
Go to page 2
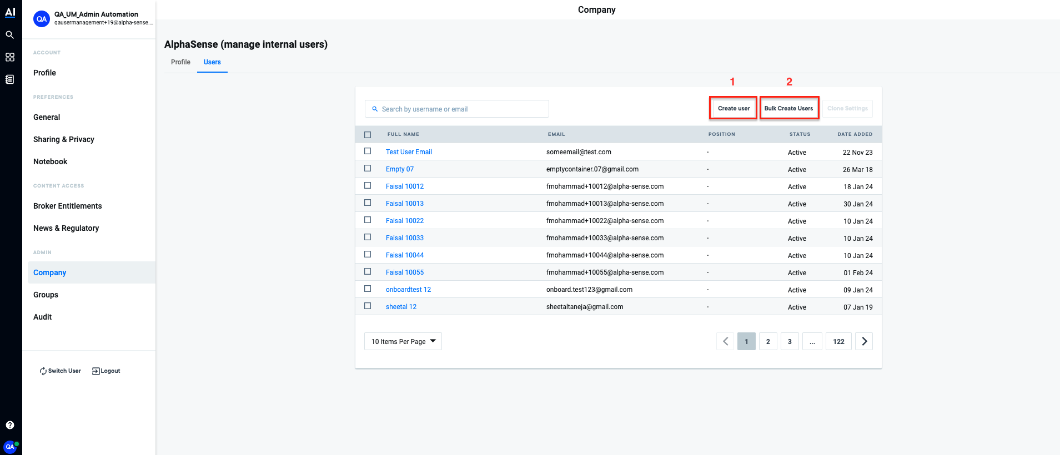[768, 341]
